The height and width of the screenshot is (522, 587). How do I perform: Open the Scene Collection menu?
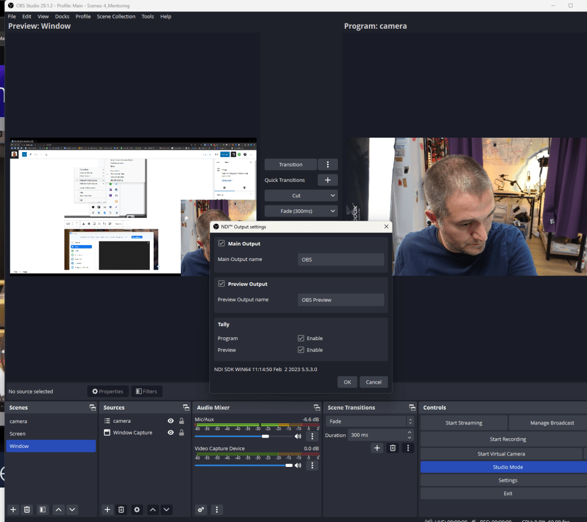[116, 17]
